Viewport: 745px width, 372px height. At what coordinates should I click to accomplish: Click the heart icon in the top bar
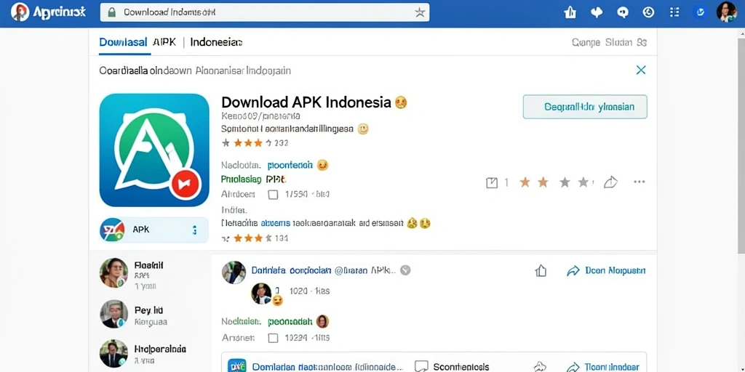point(597,12)
